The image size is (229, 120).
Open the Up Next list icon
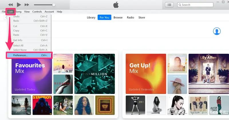click(169, 5)
